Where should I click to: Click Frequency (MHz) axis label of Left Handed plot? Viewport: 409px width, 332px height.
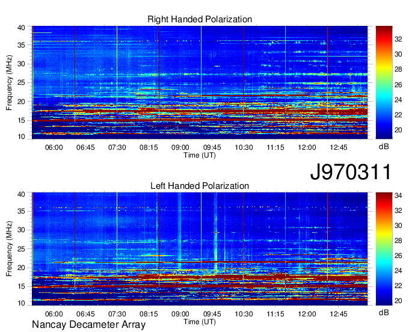(x=9, y=249)
